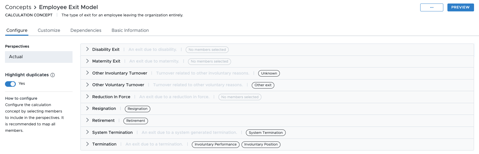Select the Actual perspective
The image size is (479, 154).
pyautogui.click(x=39, y=57)
